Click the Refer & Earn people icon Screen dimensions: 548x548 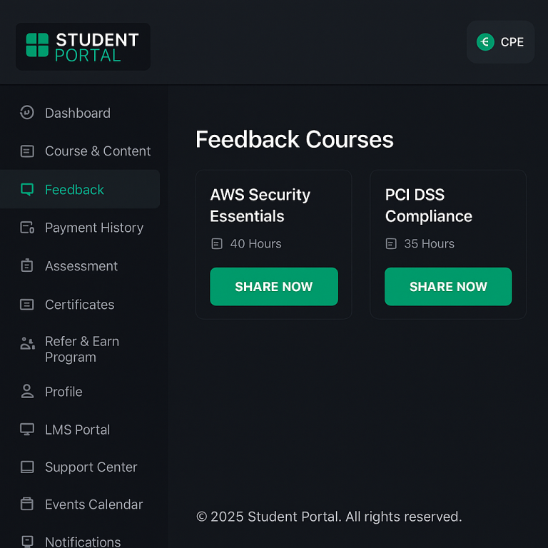[27, 343]
